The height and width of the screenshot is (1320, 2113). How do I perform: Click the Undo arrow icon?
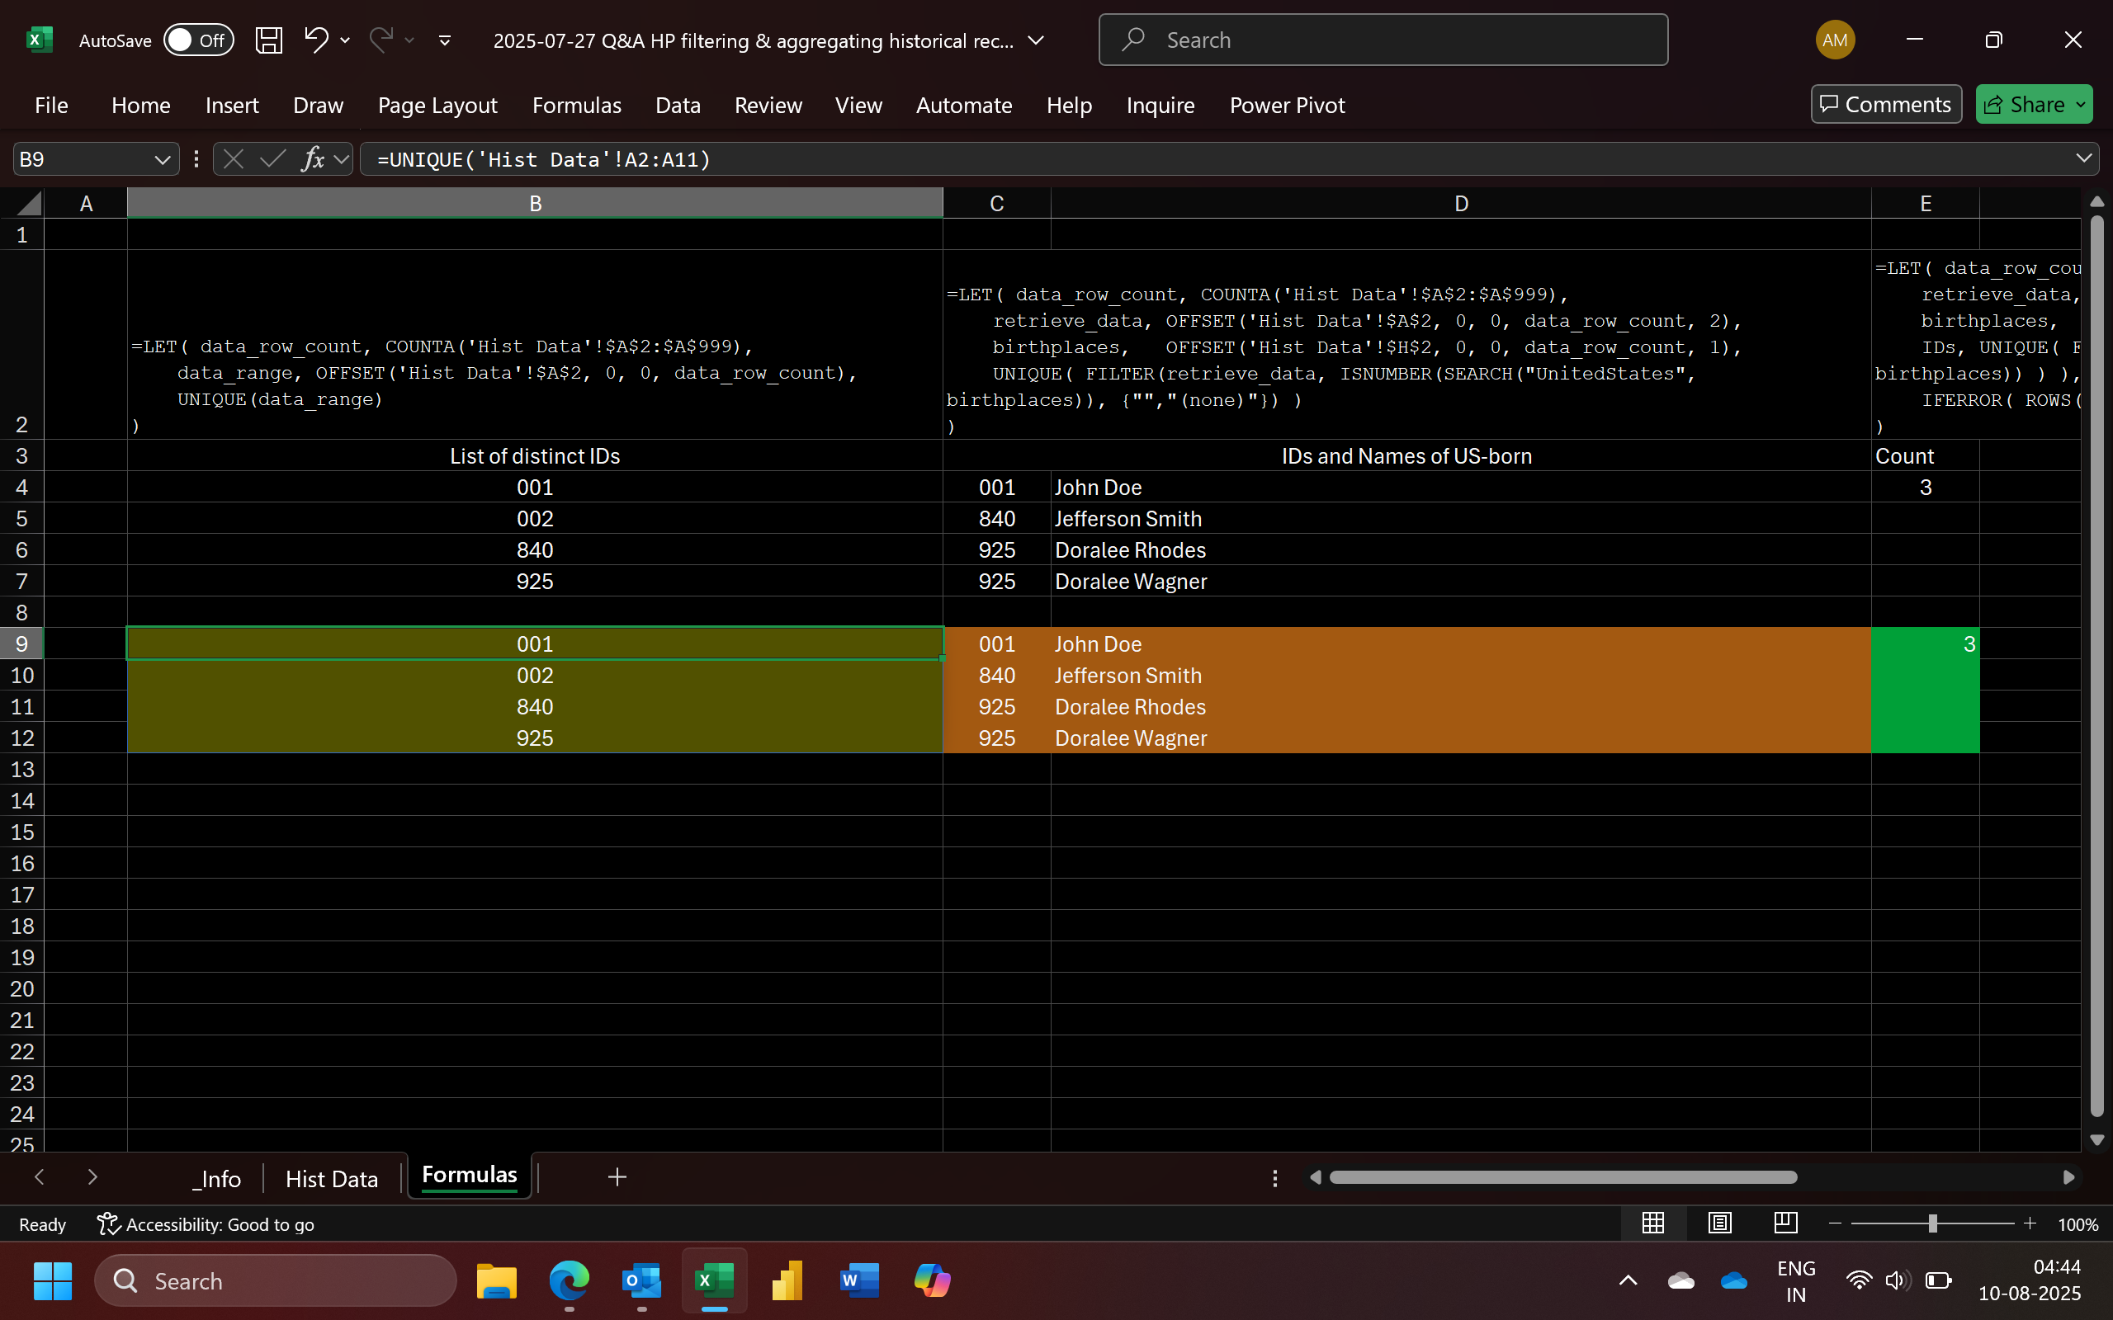click(x=315, y=40)
